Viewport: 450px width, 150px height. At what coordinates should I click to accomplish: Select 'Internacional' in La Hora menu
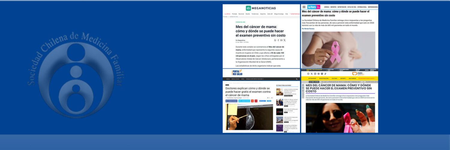click(362, 7)
